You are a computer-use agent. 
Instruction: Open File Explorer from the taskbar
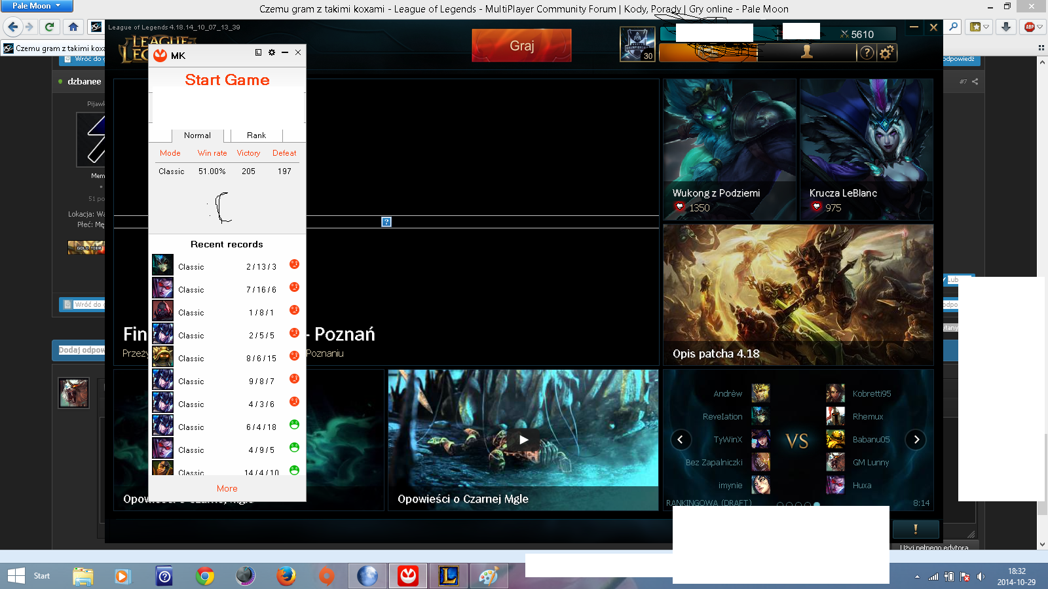[x=83, y=576]
